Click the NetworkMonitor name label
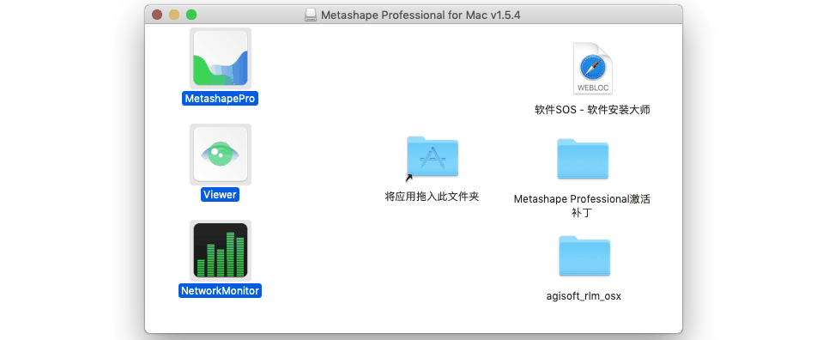The width and height of the screenshot is (835, 340). [x=220, y=290]
